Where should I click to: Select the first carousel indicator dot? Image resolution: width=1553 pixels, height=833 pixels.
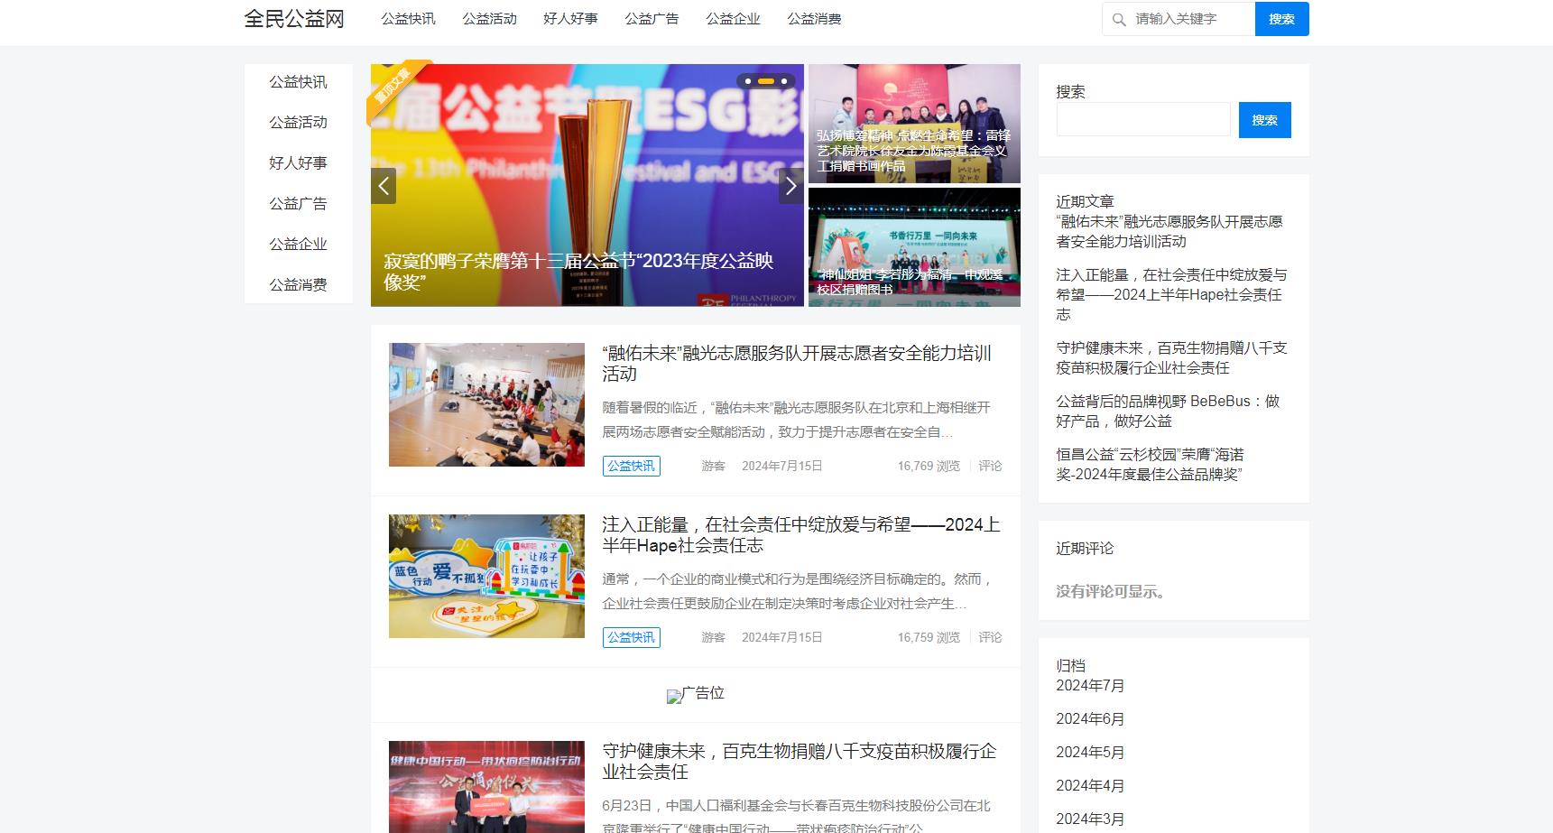point(748,81)
